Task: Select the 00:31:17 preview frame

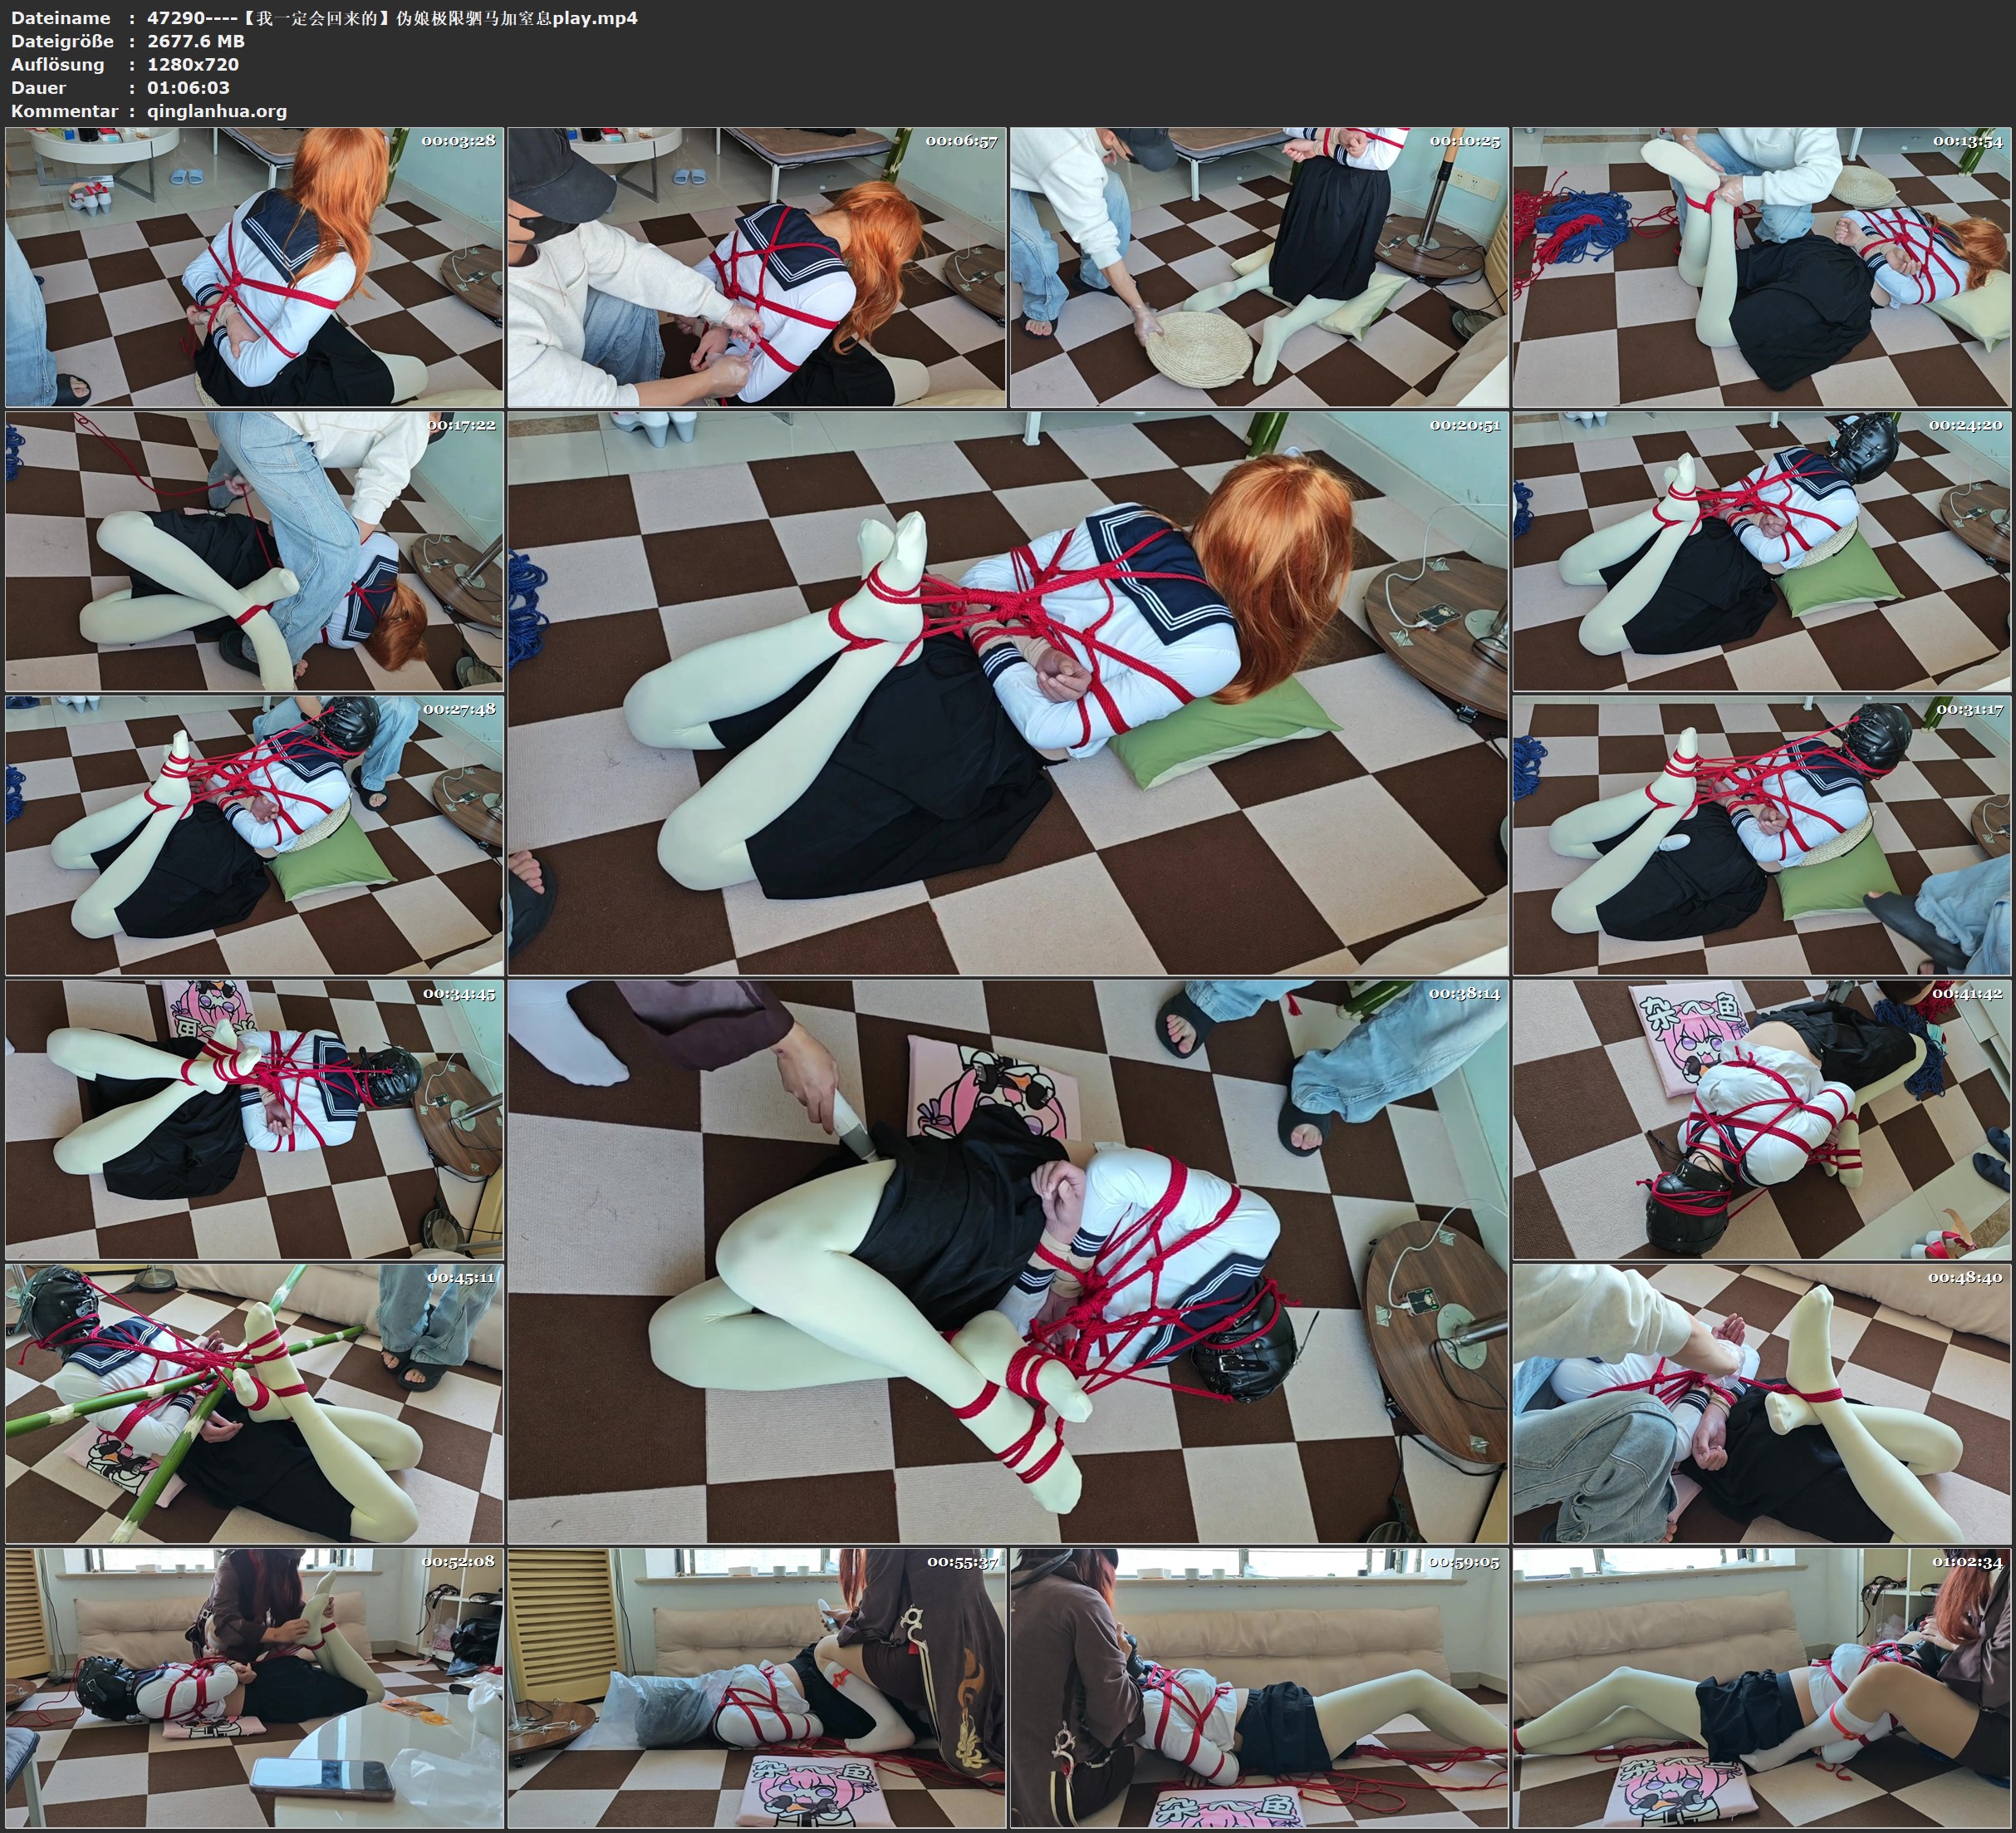Action: point(1762,835)
